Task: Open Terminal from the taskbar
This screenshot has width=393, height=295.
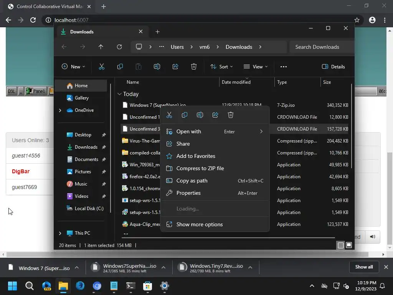Action: coord(130,286)
